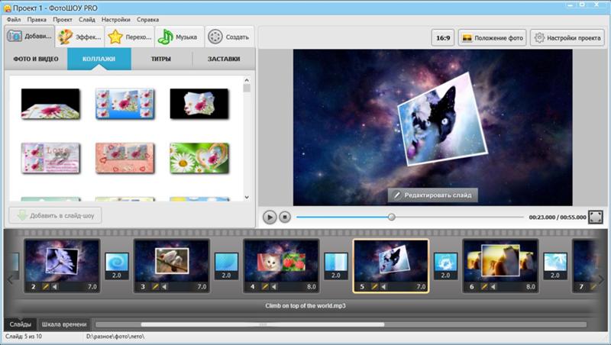Image resolution: width=611 pixels, height=345 pixels.
Task: Select the black-background 3D floor collage template
Action: (50, 104)
